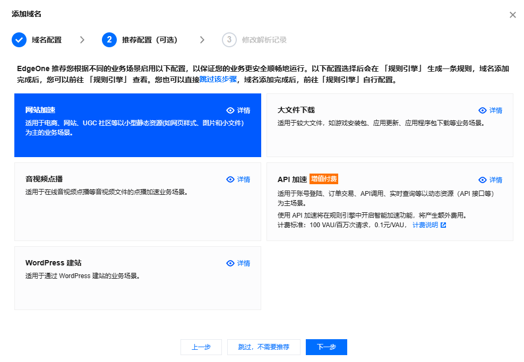Viewport: 524px width, 362px height.
Task: Proceed with 下一步 button
Action: click(x=327, y=347)
